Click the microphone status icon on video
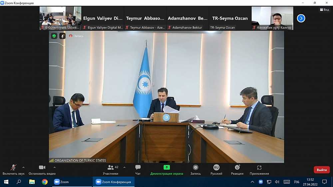This screenshot has width=333, height=187. click(x=62, y=36)
